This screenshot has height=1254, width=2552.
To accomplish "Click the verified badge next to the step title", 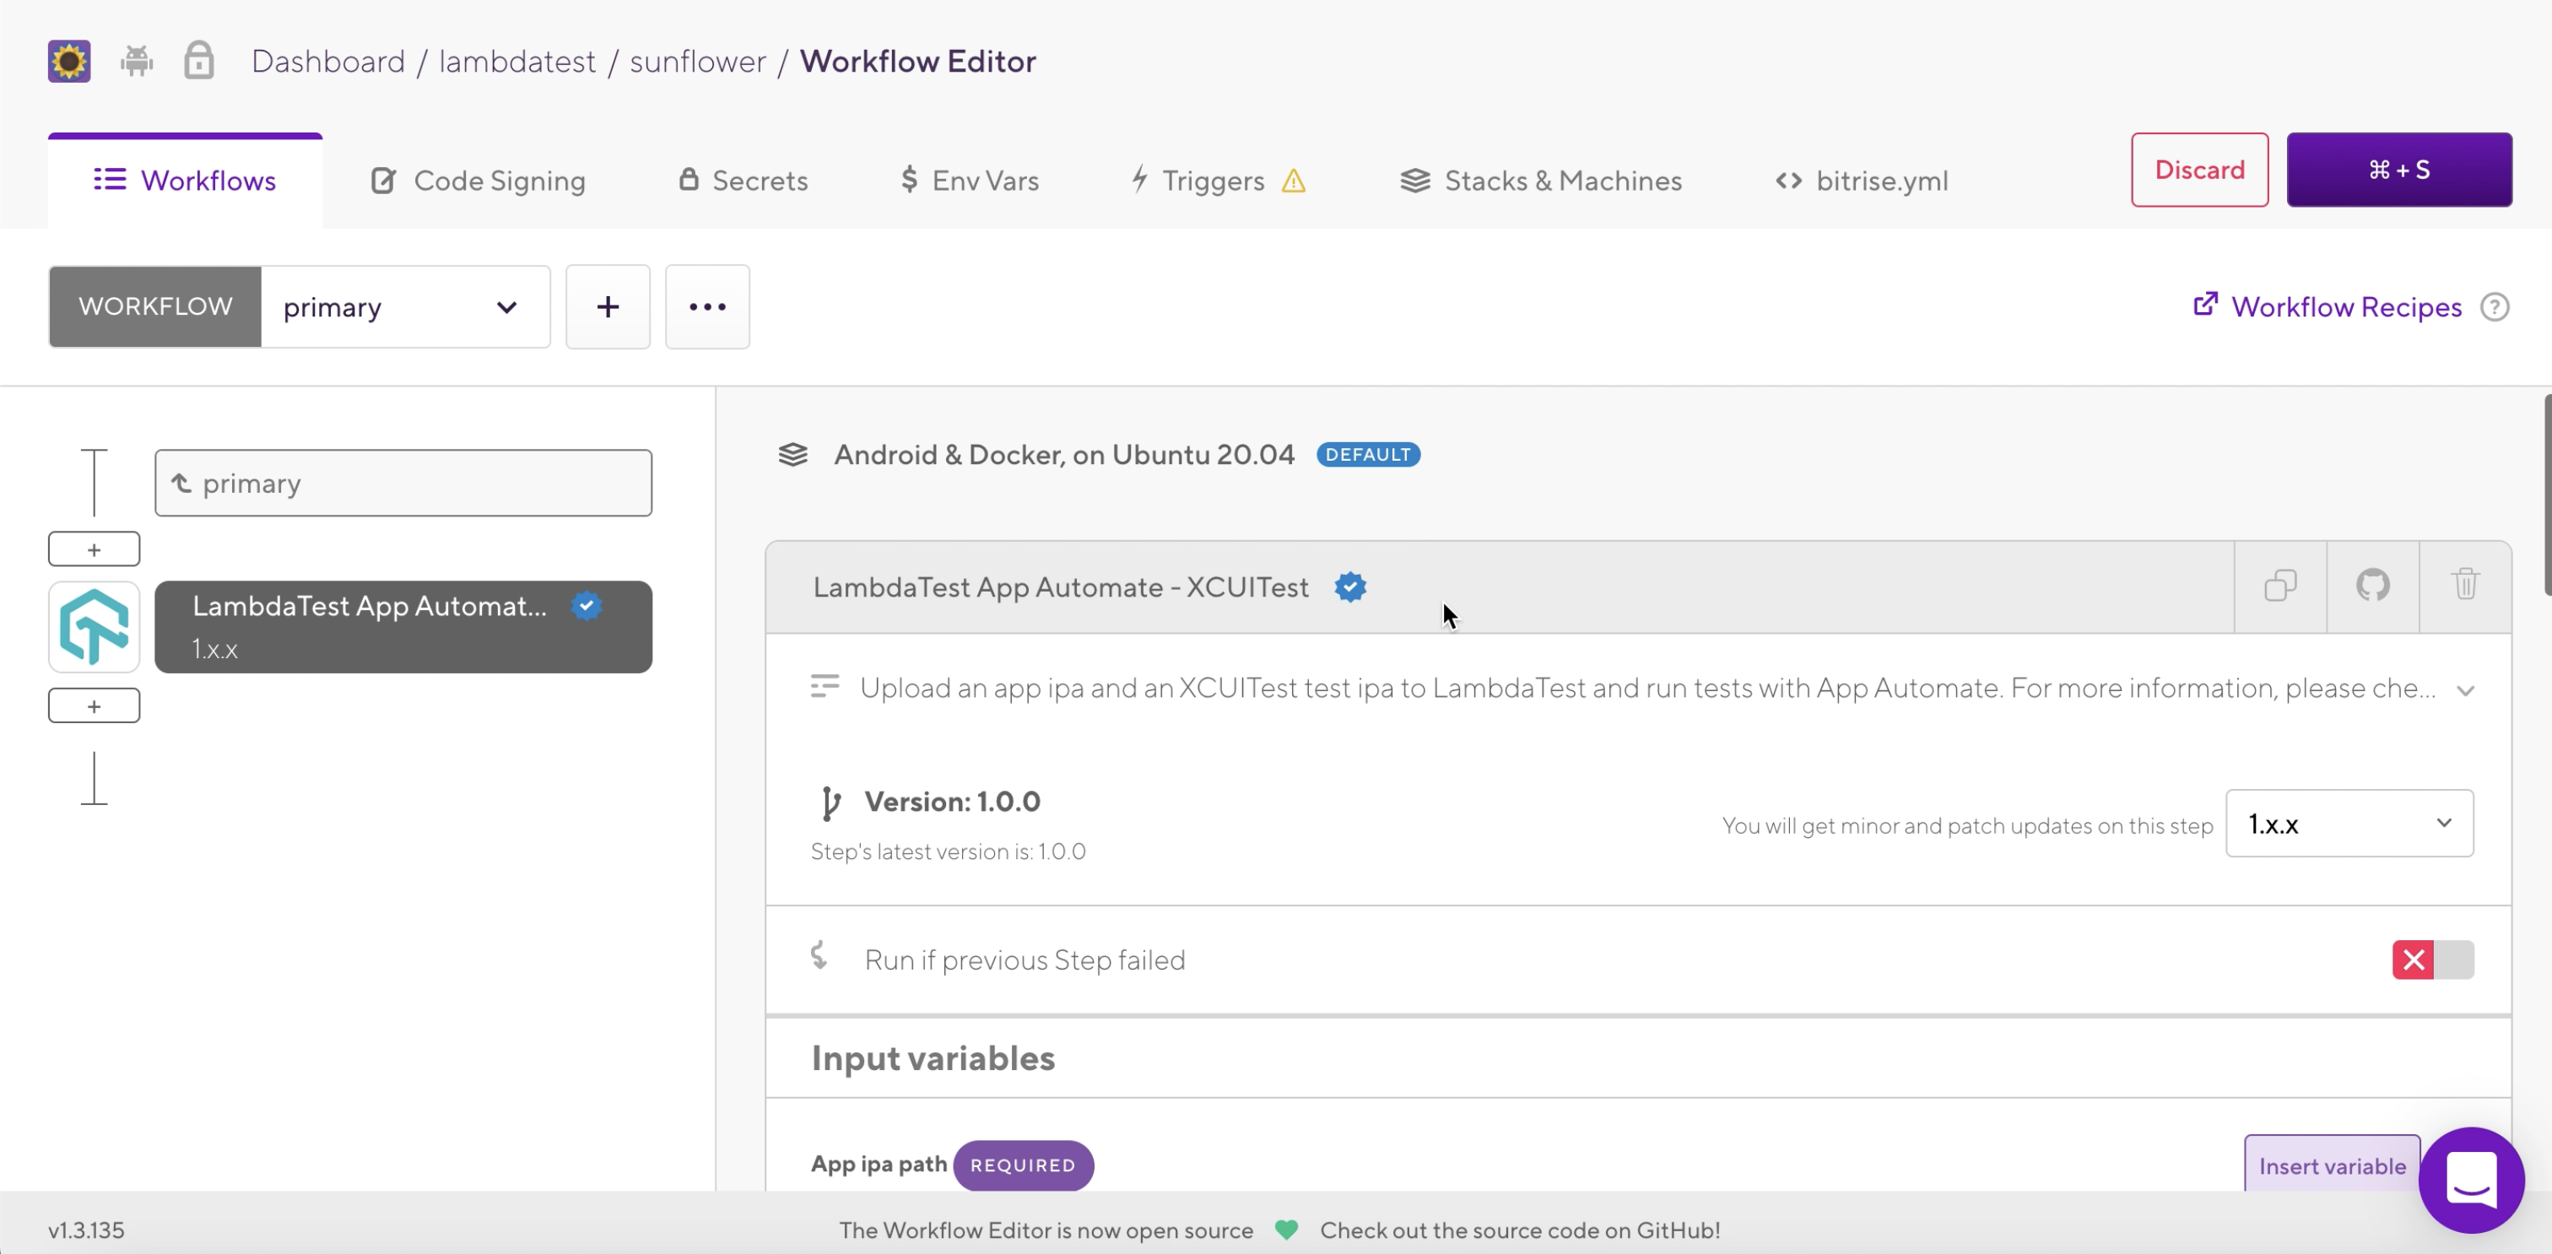I will [x=1351, y=586].
